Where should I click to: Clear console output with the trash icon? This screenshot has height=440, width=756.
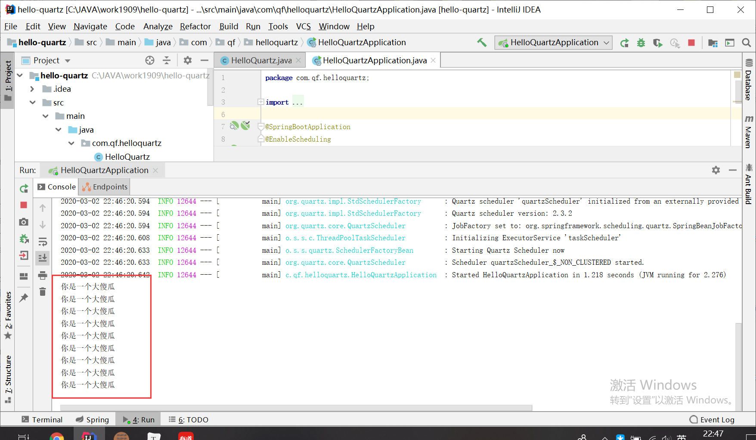[43, 292]
